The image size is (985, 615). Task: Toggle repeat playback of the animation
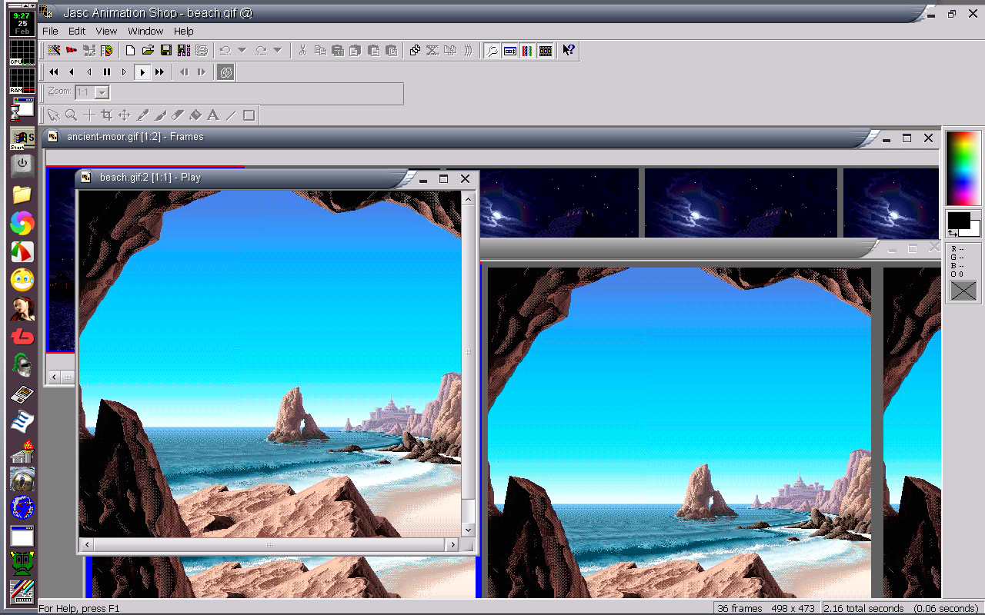coord(224,71)
